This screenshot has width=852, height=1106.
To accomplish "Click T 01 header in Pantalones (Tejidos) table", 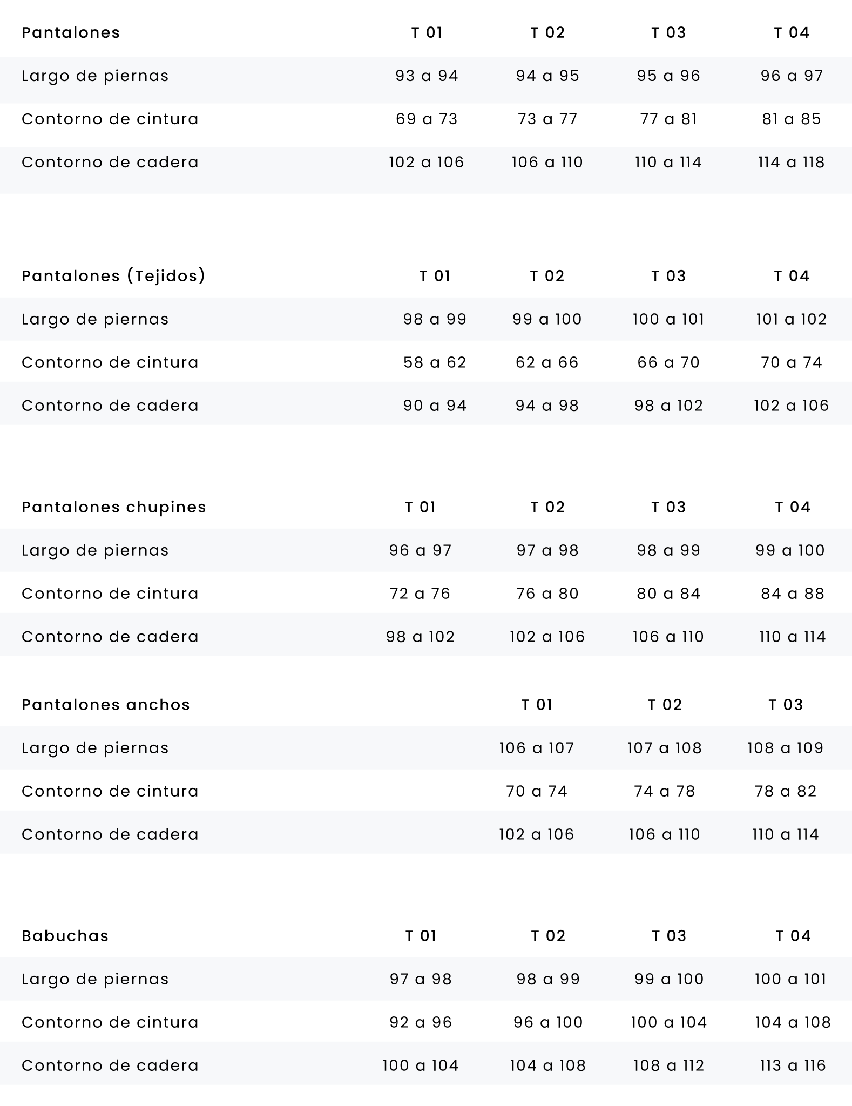I will click(x=435, y=276).
